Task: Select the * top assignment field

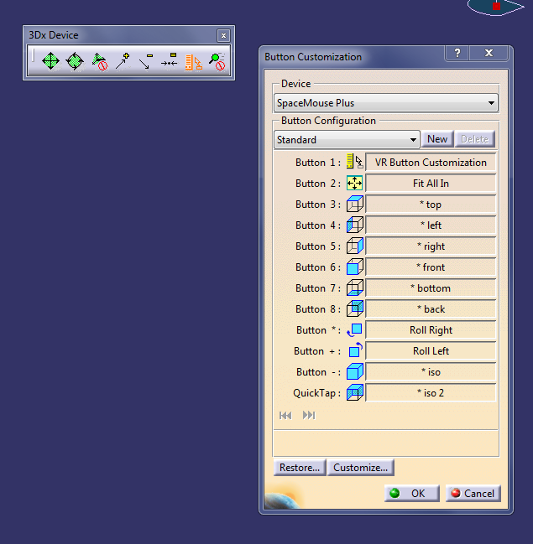Action: click(431, 205)
